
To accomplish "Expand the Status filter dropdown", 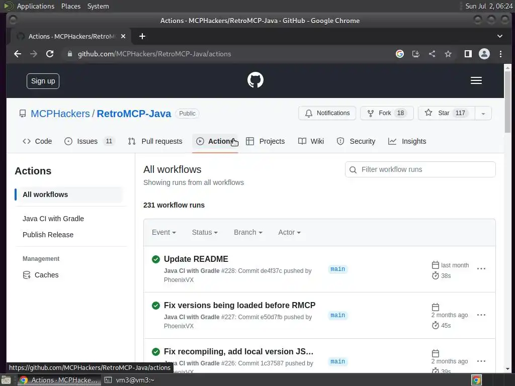I will tap(205, 232).
